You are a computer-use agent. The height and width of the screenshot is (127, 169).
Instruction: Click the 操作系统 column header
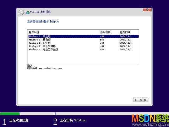pyautogui.click(x=63, y=32)
